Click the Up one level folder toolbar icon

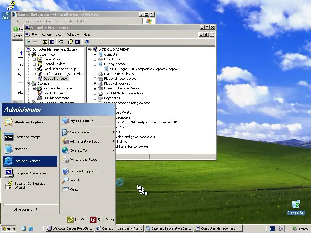[45, 42]
